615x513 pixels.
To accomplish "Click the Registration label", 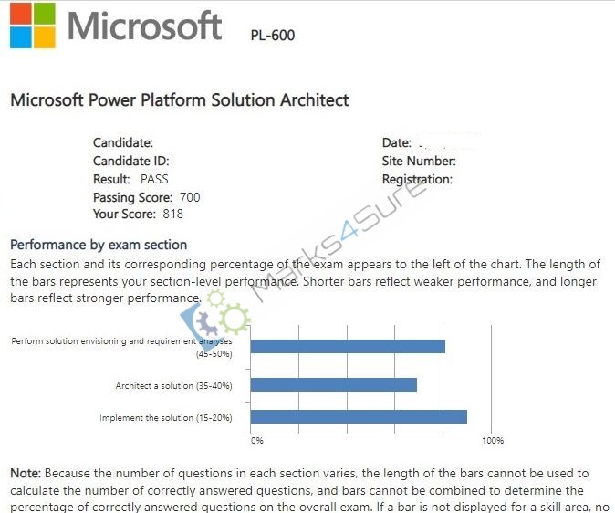I will [x=417, y=180].
